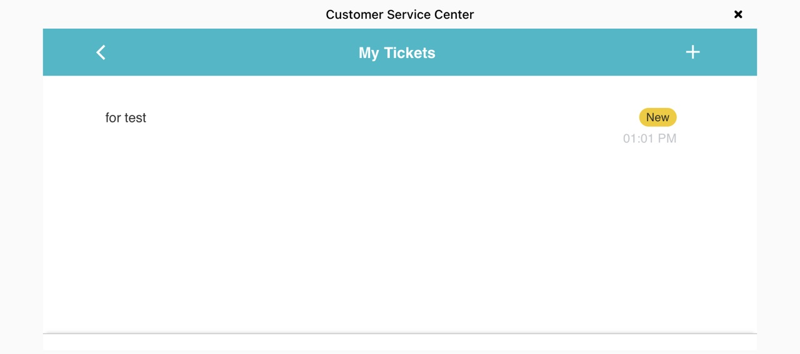Click the yellow "New" status badge
800x354 pixels.
[657, 117]
